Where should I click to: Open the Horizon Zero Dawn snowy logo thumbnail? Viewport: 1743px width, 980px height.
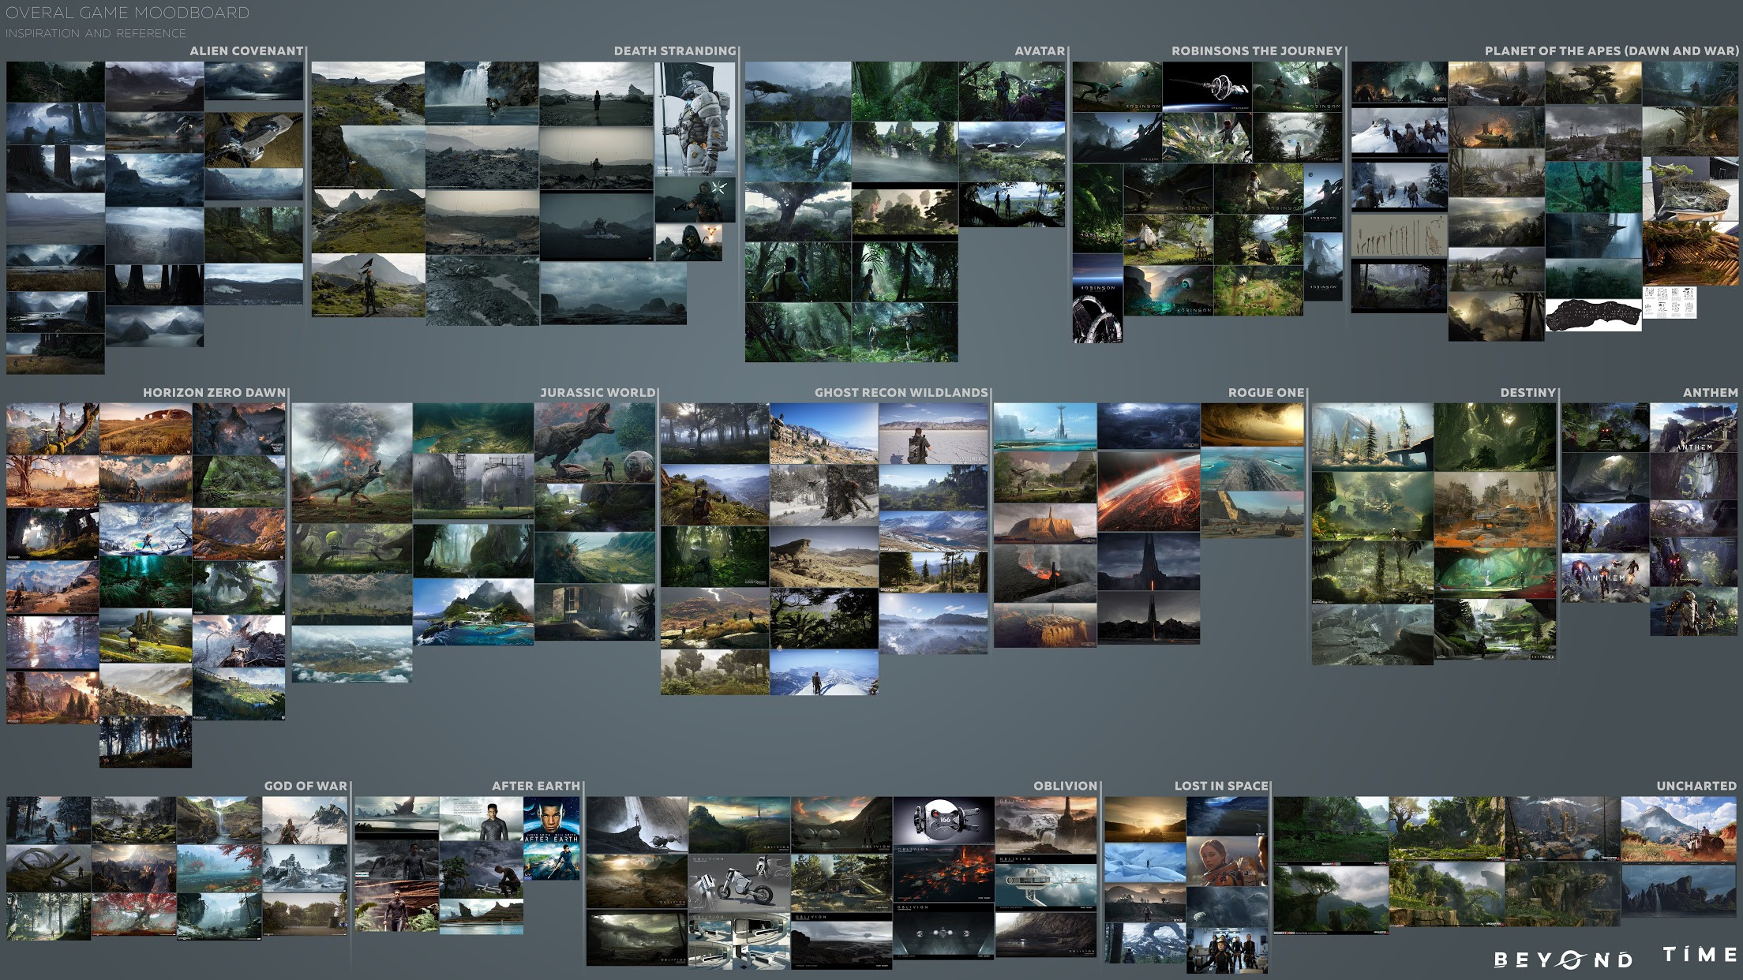click(146, 530)
